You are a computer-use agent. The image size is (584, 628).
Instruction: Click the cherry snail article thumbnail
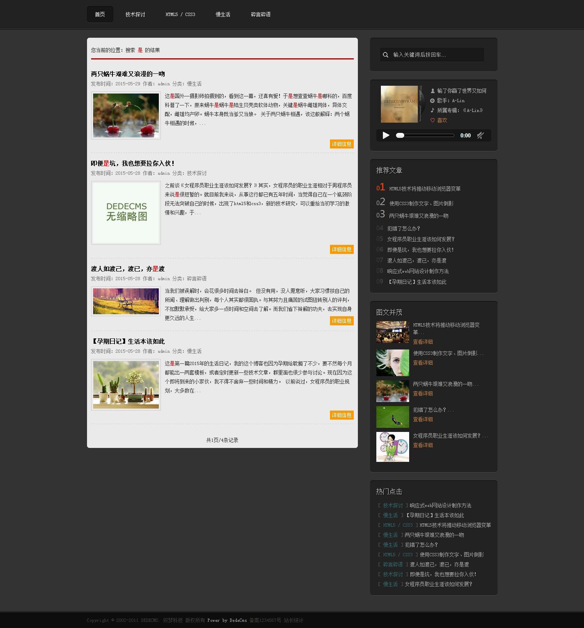tap(126, 115)
